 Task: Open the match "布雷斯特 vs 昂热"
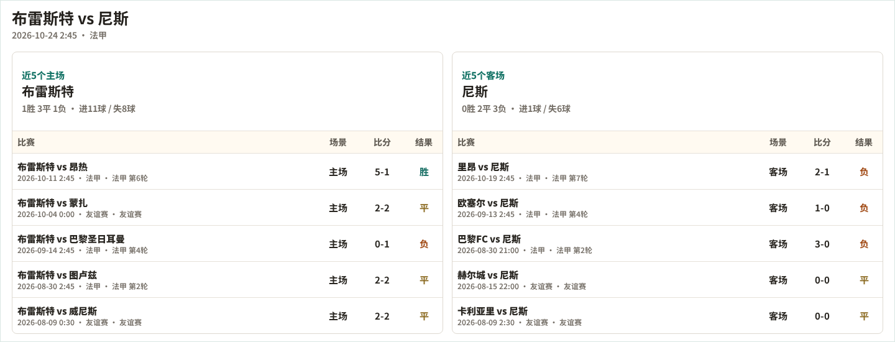click(52, 167)
